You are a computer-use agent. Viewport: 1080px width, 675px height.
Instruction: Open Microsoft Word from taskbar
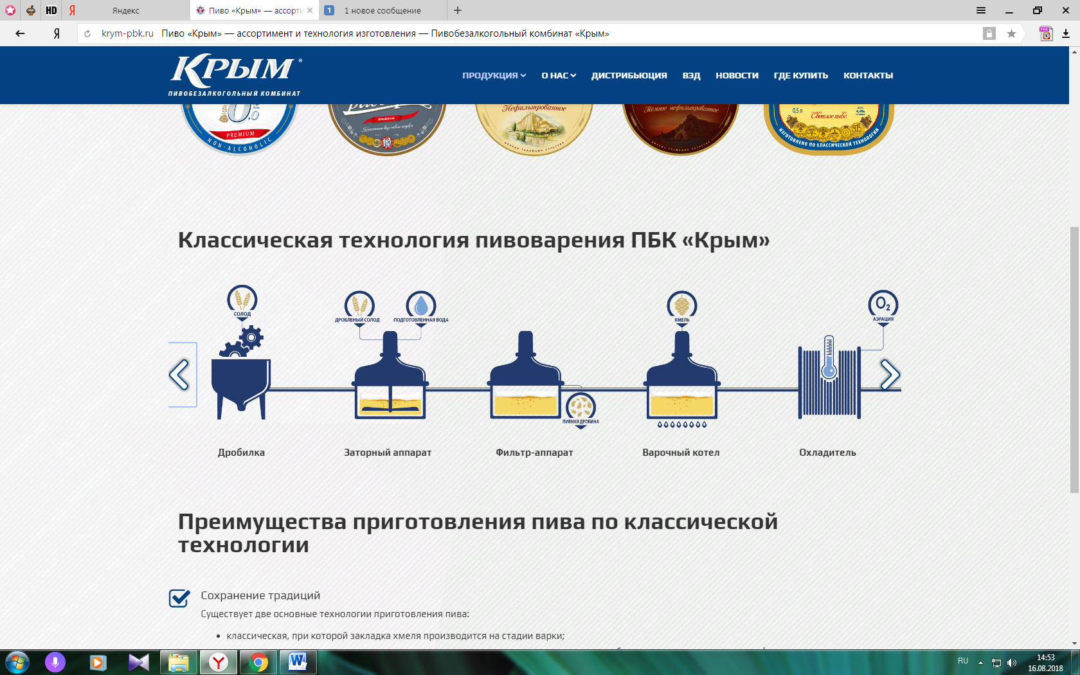click(298, 662)
